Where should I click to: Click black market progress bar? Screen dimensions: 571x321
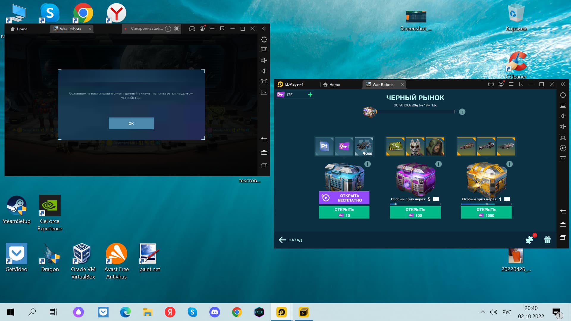pos(416,112)
